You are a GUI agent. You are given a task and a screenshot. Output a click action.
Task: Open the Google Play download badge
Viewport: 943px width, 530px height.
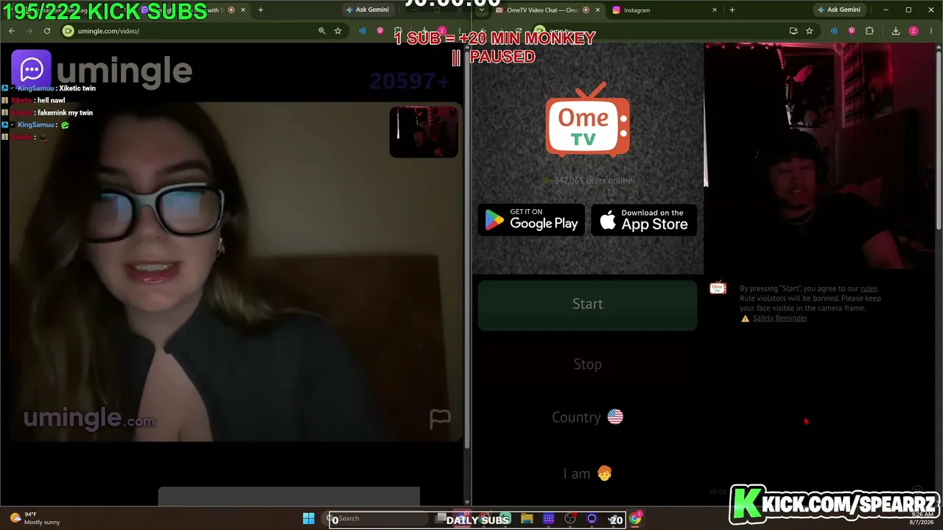tap(532, 220)
